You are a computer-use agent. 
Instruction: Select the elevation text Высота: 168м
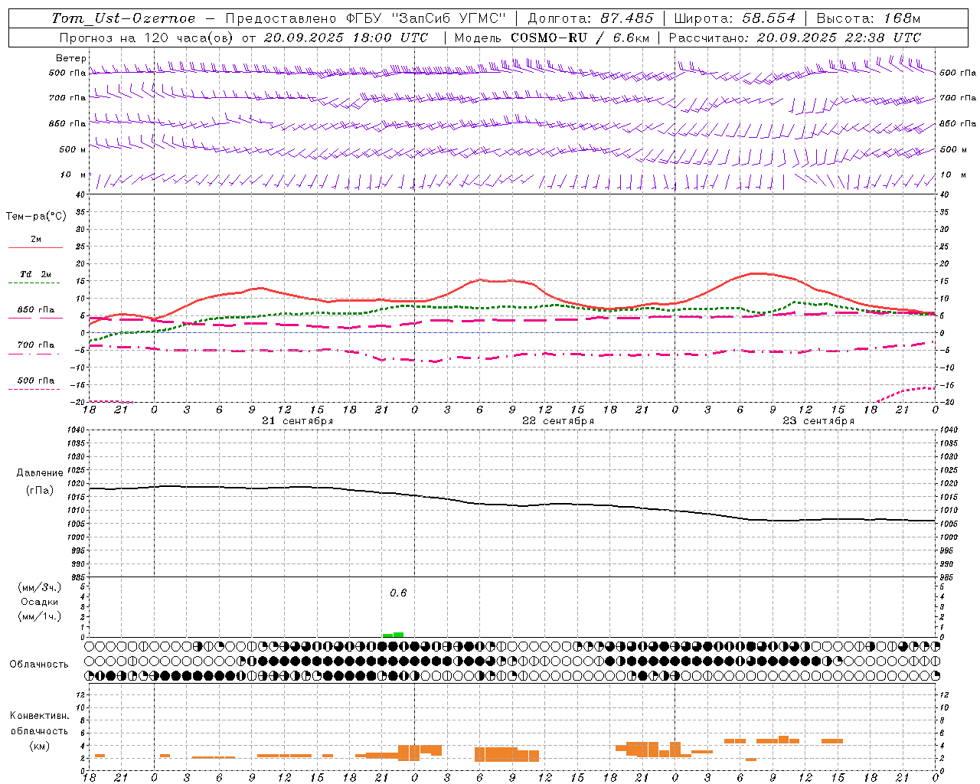coord(868,18)
